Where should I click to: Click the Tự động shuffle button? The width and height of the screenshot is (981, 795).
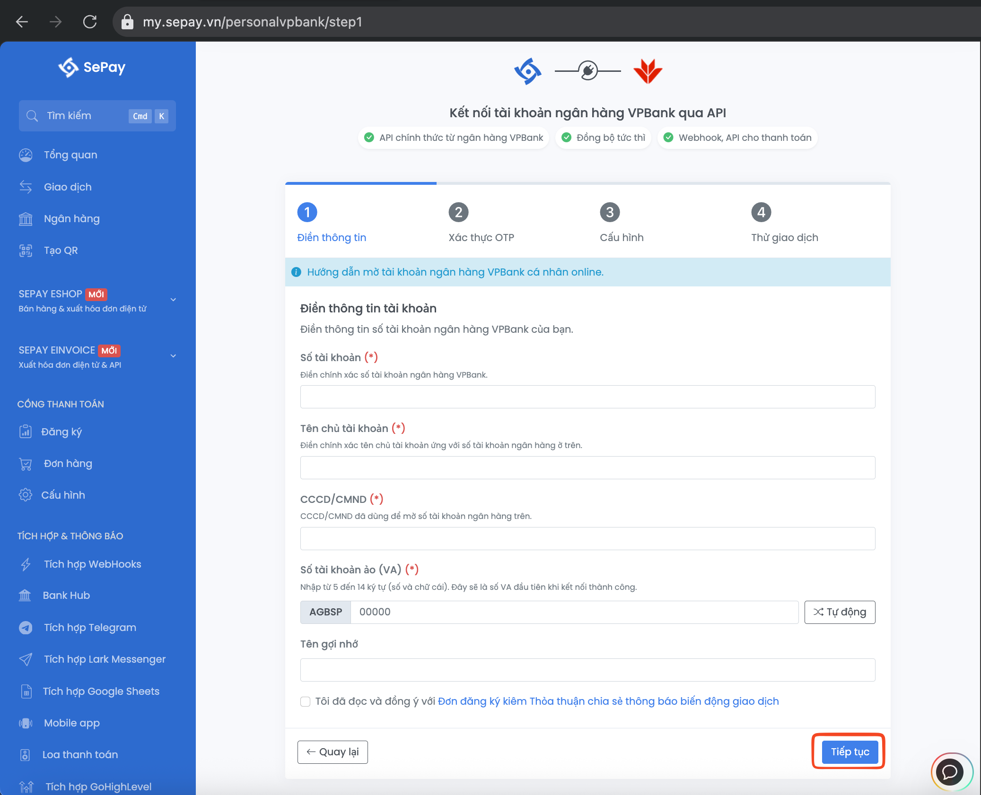point(840,612)
